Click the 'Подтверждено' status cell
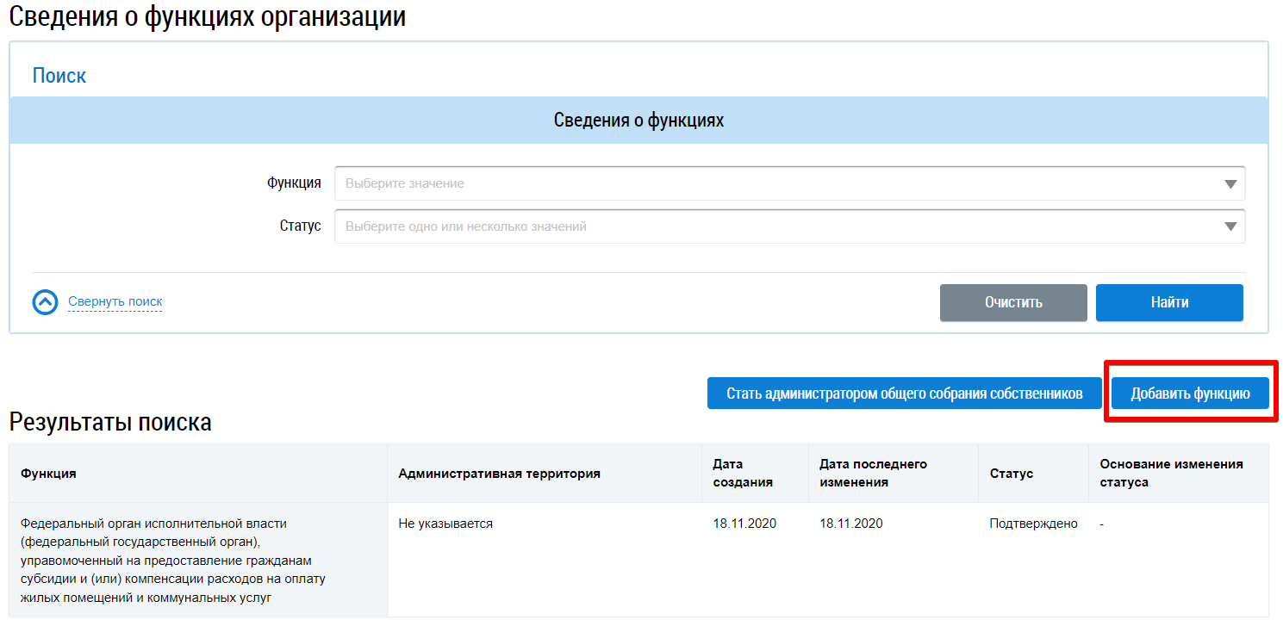This screenshot has height=626, width=1283. 1033,524
